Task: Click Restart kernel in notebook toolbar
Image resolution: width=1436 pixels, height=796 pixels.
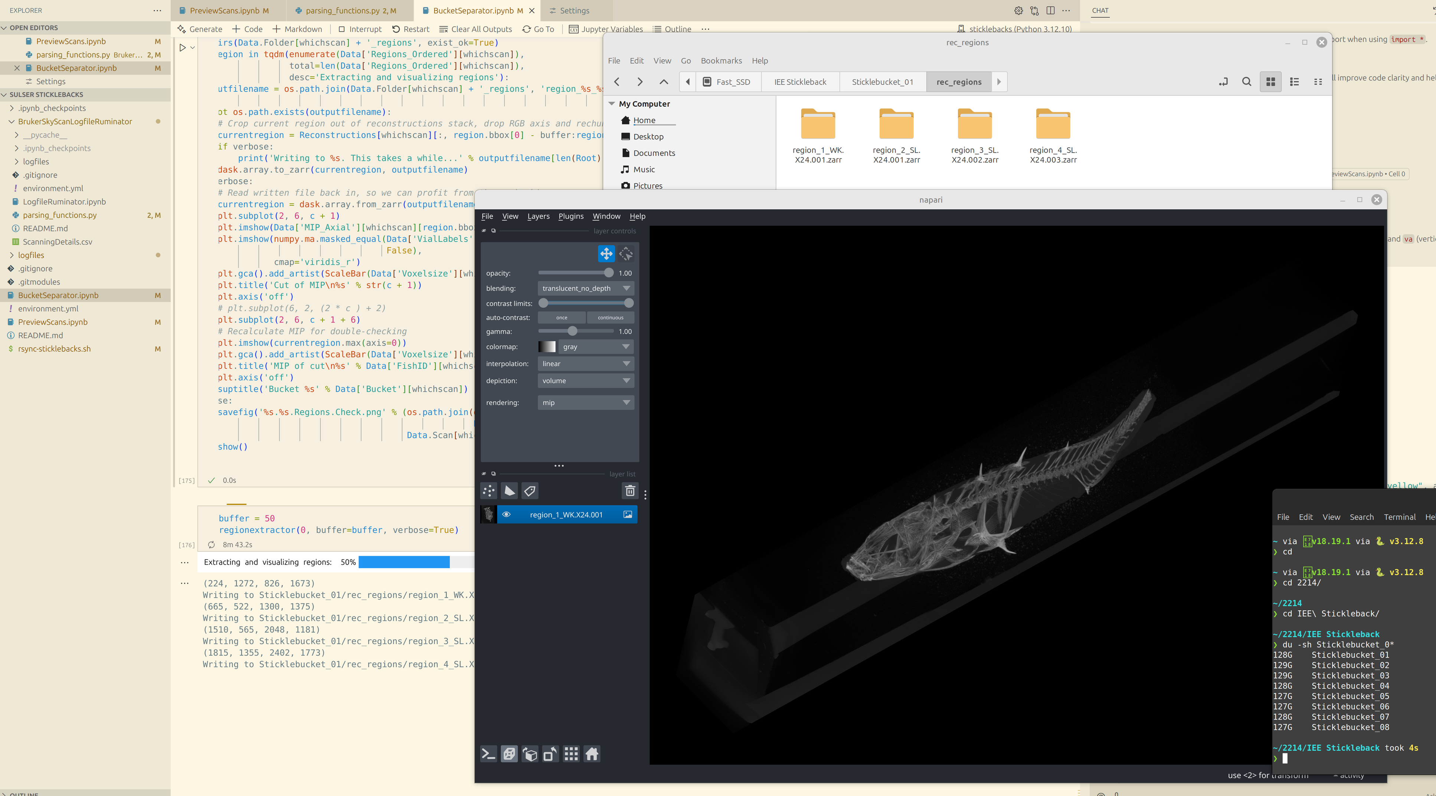Action: (x=410, y=29)
